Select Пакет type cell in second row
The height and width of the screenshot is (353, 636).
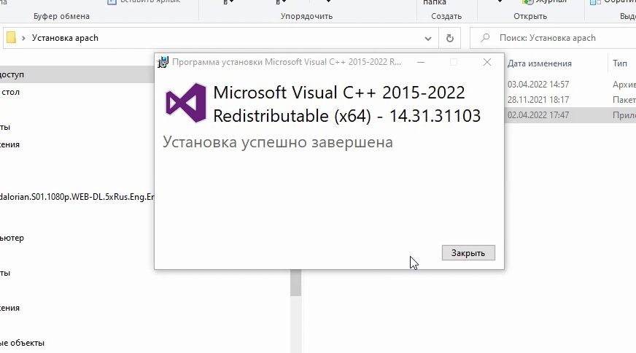click(x=624, y=100)
